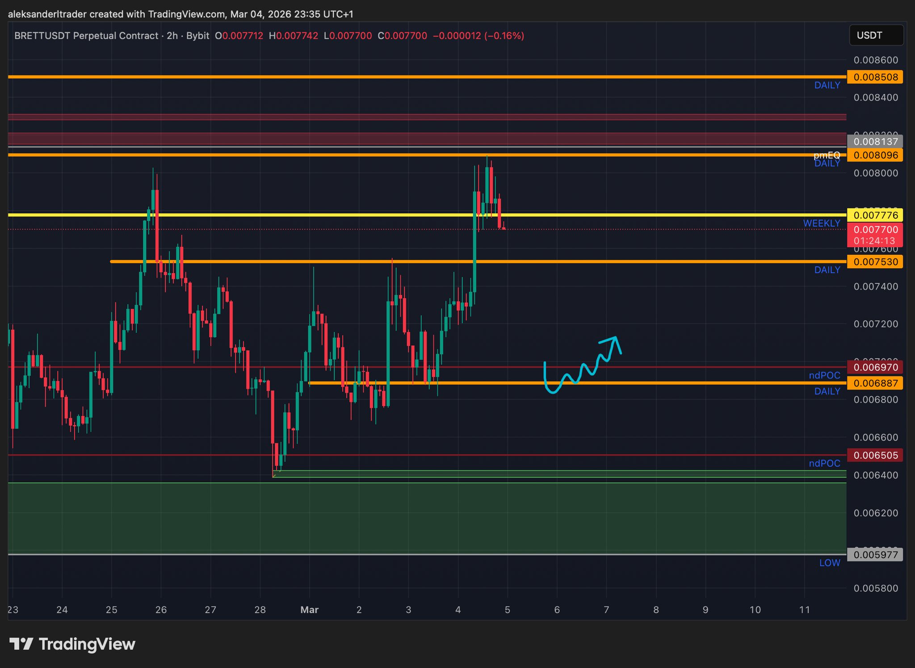
Task: Select the ndPOC 0.006970 price label
Action: click(x=875, y=367)
